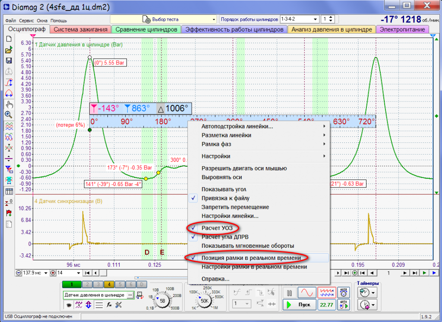442x322 pixels.
Task: Click the Пуск start button
Action: (x=299, y=304)
